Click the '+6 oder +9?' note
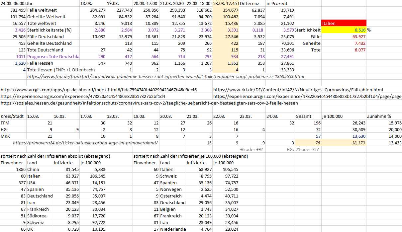Screen dimensions: 402x232 [x=251, y=149]
